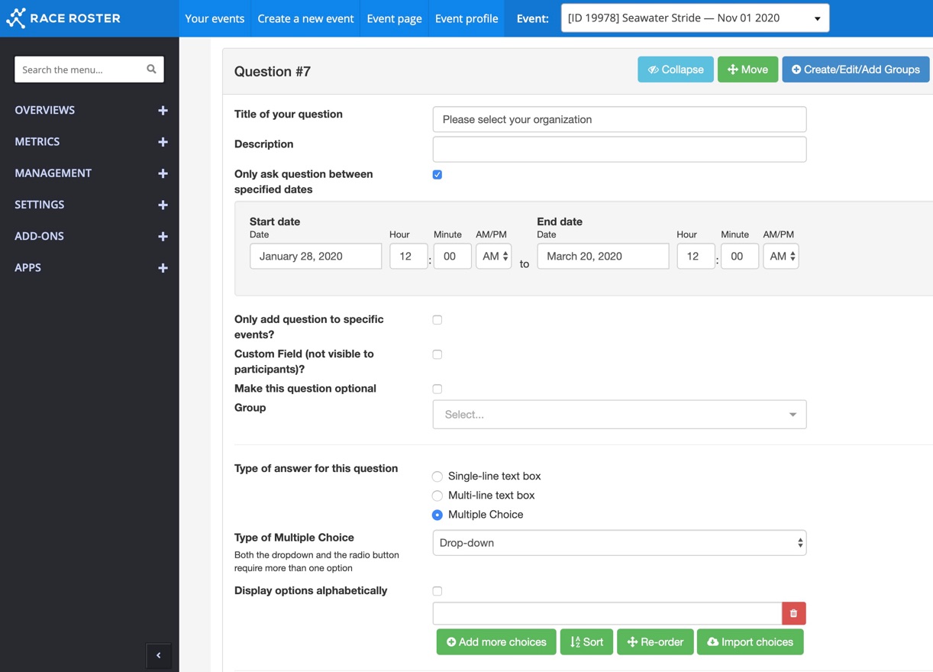The width and height of the screenshot is (933, 672).
Task: Expand the Apps plus icon
Action: 163,268
